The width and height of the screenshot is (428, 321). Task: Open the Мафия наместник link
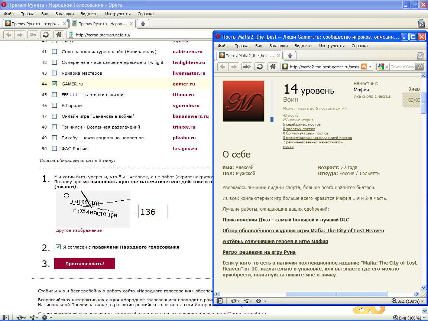361,90
